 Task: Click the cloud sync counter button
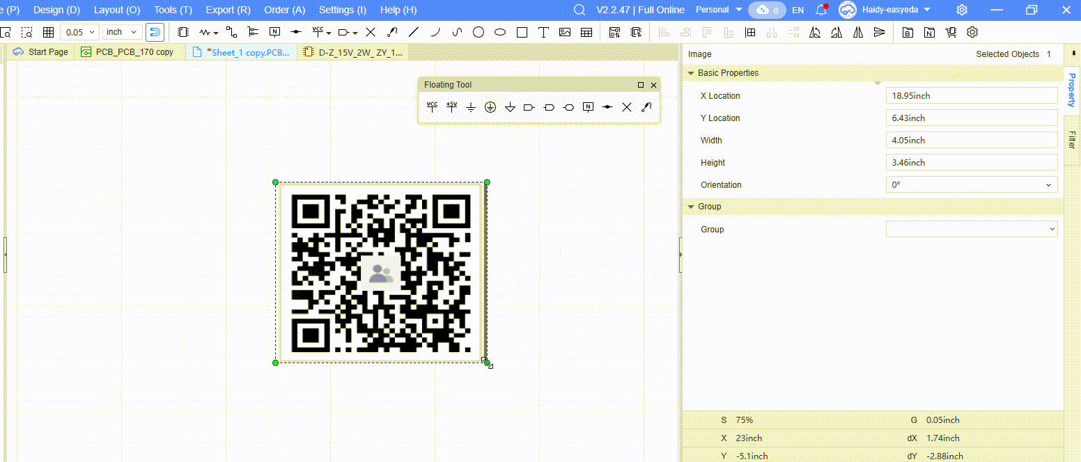[x=768, y=10]
